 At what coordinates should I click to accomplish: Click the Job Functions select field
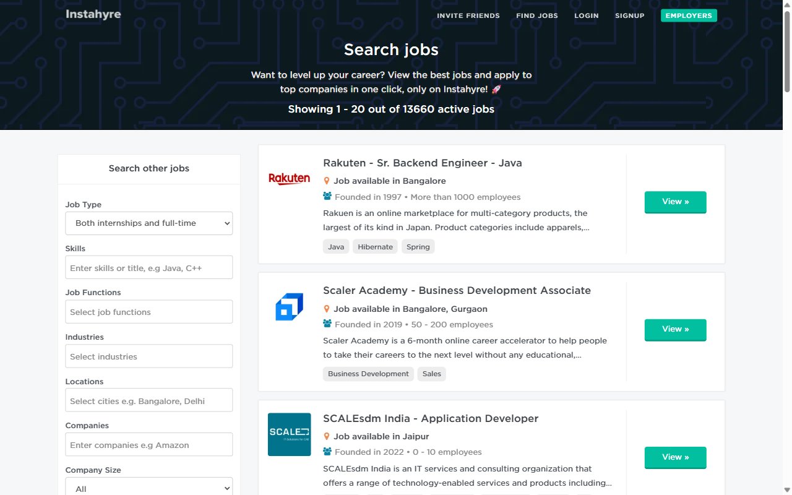pyautogui.click(x=149, y=312)
